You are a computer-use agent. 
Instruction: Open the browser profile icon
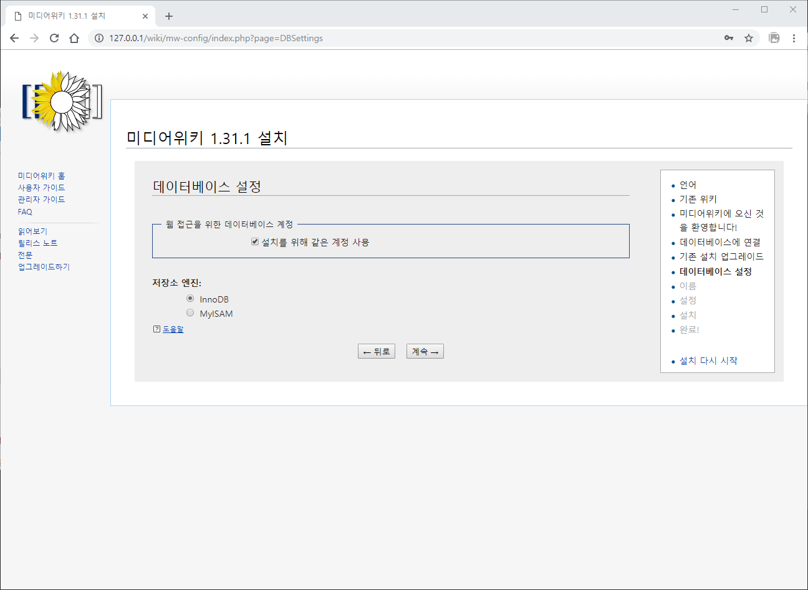pos(774,38)
